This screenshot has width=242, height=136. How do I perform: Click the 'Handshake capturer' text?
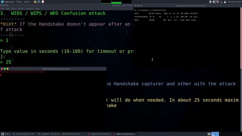pyautogui.click(x=139, y=84)
